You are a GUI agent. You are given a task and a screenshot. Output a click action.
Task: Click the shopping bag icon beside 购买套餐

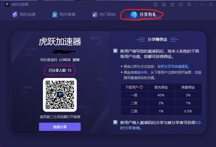(55, 14)
